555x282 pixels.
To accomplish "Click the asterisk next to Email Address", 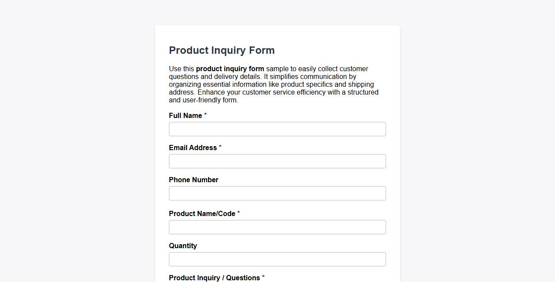I will (220, 146).
